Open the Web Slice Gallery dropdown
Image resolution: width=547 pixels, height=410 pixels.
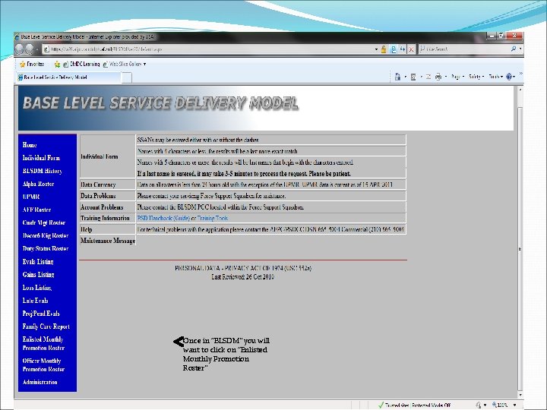[144, 64]
